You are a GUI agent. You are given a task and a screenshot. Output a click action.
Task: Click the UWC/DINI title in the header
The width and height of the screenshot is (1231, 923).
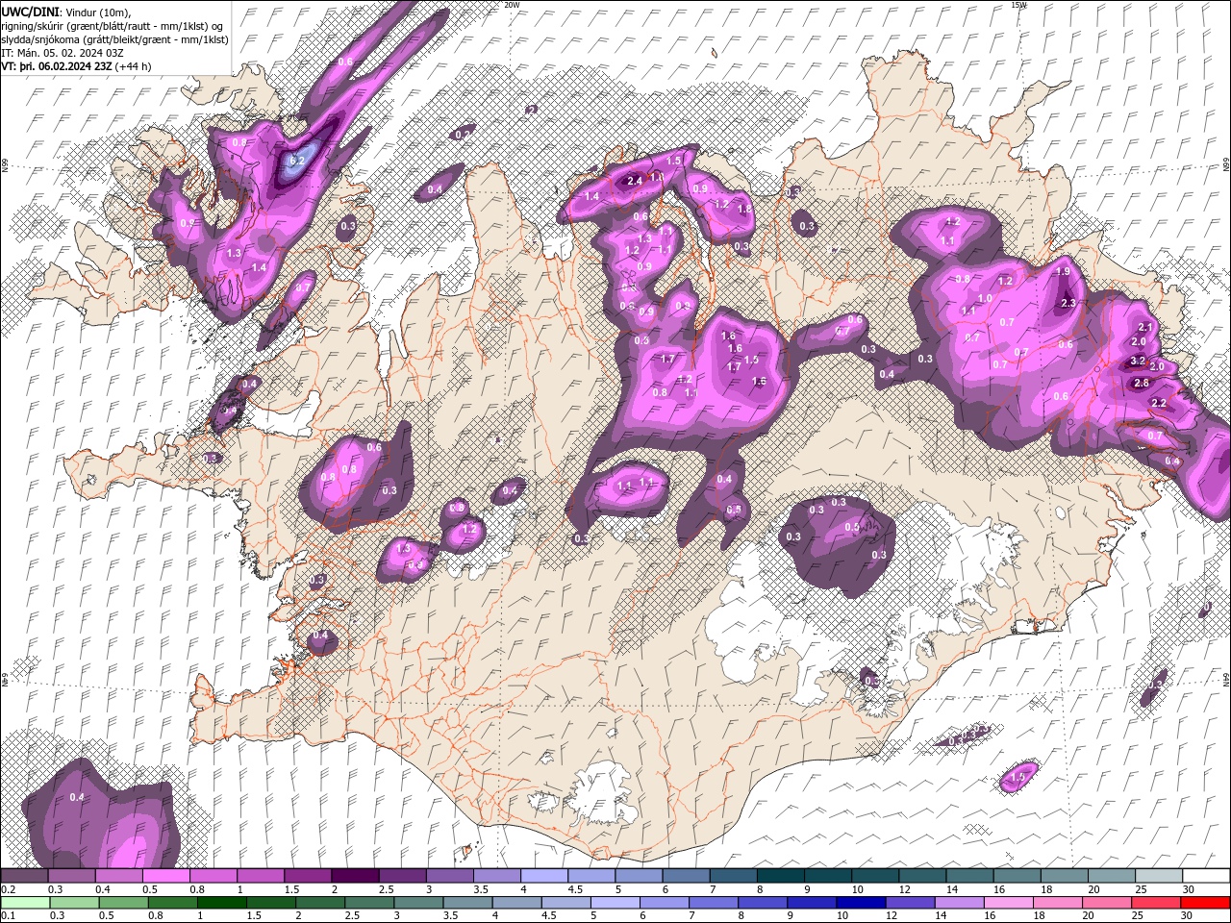(x=31, y=11)
